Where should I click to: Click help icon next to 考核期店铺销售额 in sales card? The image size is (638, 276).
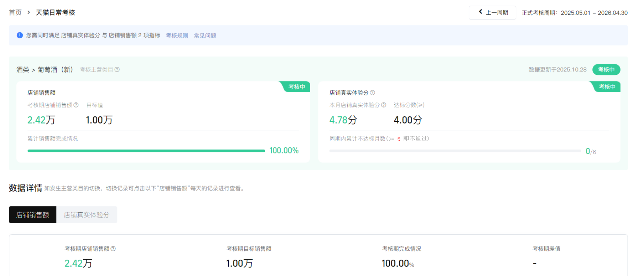tap(76, 105)
